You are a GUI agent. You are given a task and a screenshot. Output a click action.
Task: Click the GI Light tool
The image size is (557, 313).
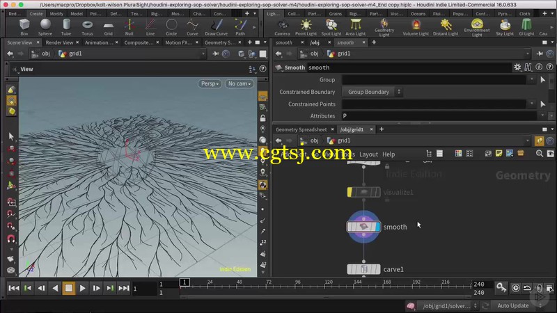coord(526,27)
